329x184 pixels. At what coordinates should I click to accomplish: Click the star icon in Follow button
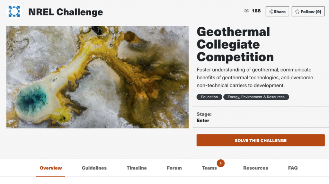click(297, 12)
